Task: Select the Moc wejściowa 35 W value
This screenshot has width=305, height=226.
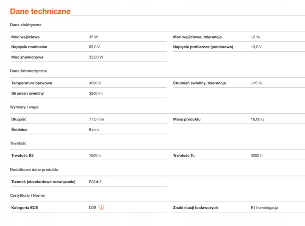Action: click(x=94, y=37)
